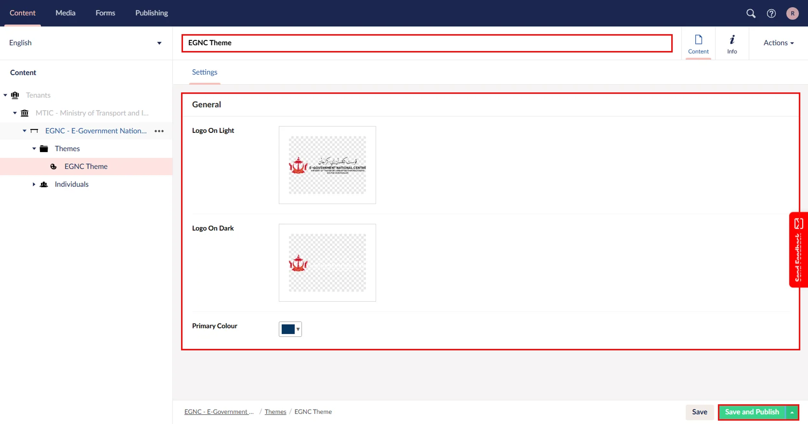Image resolution: width=808 pixels, height=424 pixels.
Task: Switch to the Media section
Action: (65, 13)
